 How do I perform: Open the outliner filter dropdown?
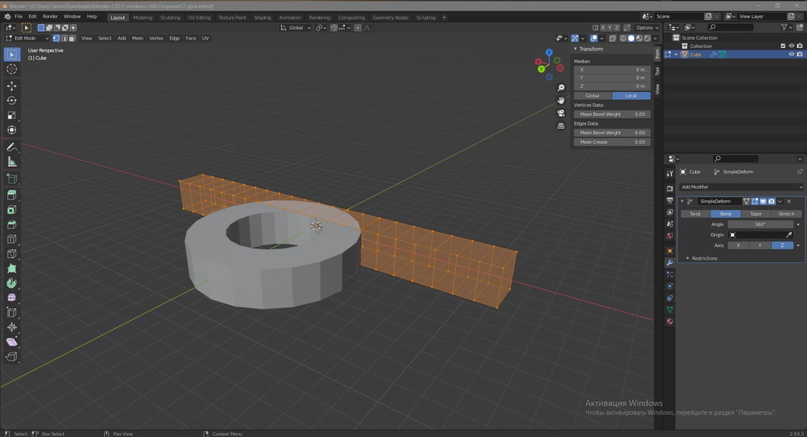coord(786,28)
